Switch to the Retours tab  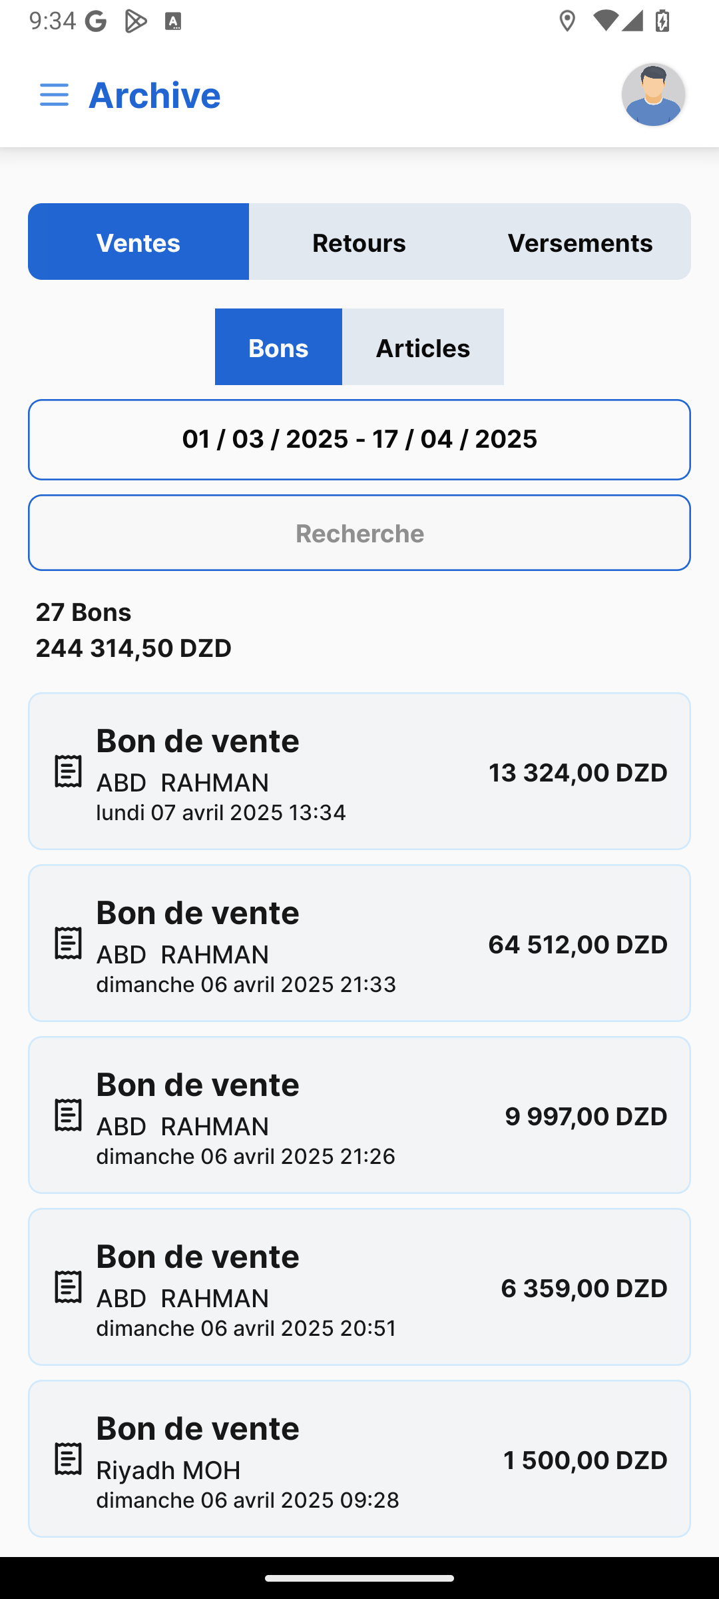click(x=359, y=242)
